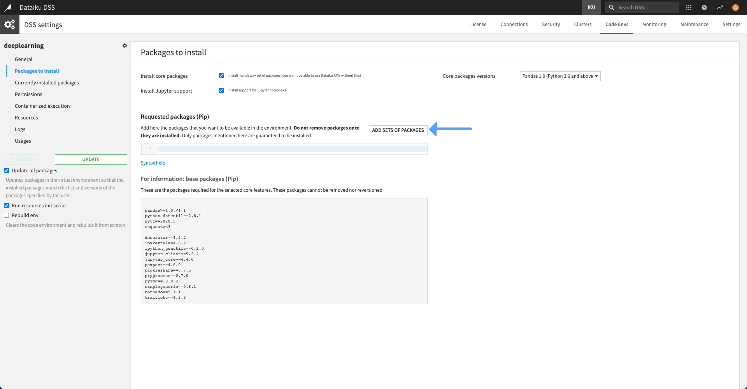Screen dimensions: 747x389
Task: Open the help question mark menu
Action: coord(704,7)
